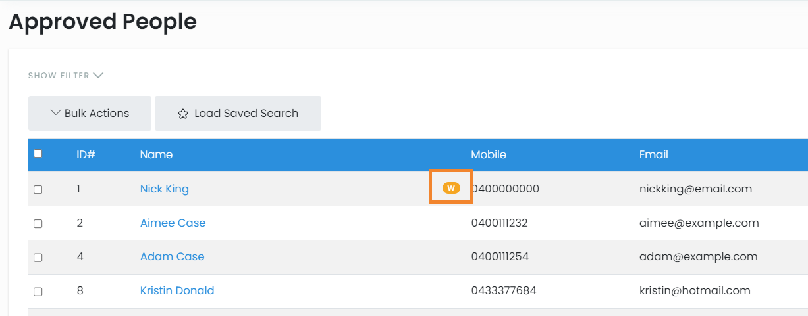
Task: Click the orange W badge beside Nick King
Action: coord(451,189)
